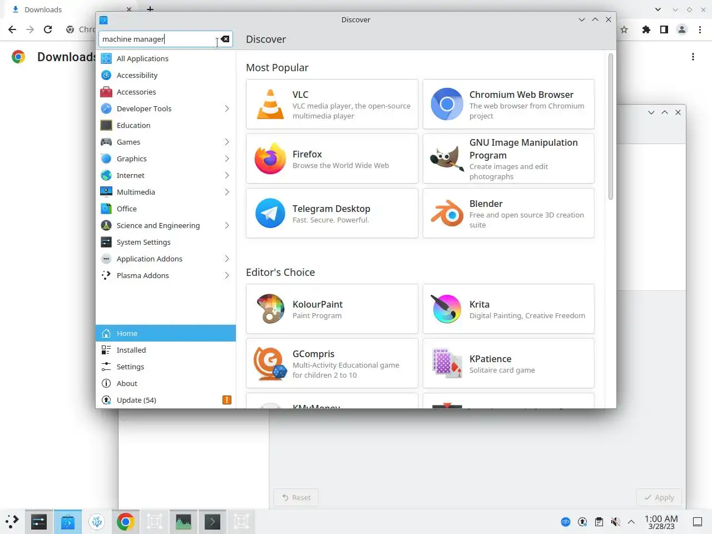Viewport: 712px width, 534px height.
Task: Expand Internet subcategories arrow
Action: point(227,175)
